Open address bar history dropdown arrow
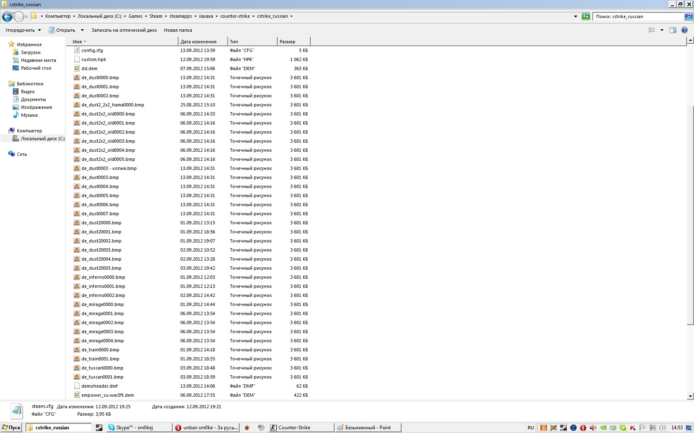This screenshot has width=694, height=433. click(x=575, y=16)
